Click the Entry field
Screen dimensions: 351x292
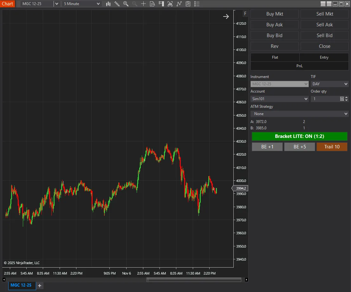pos(324,57)
